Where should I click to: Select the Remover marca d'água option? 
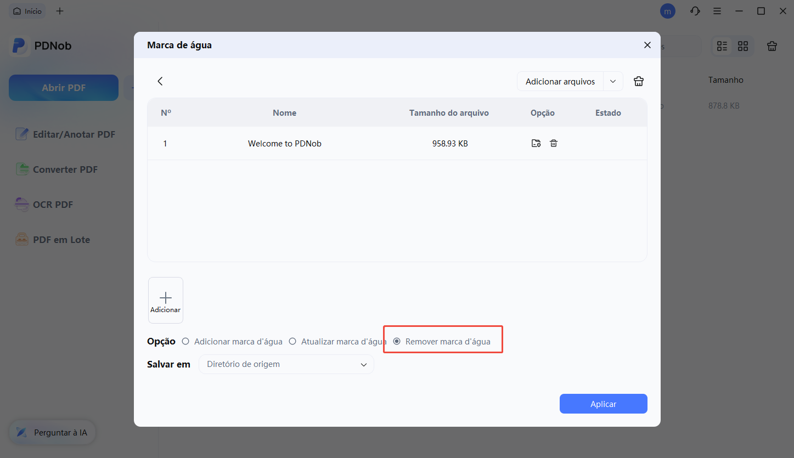click(x=397, y=341)
